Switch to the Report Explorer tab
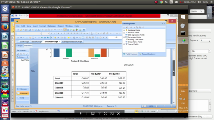The height and width of the screenshot is (120, 214). coord(147,54)
